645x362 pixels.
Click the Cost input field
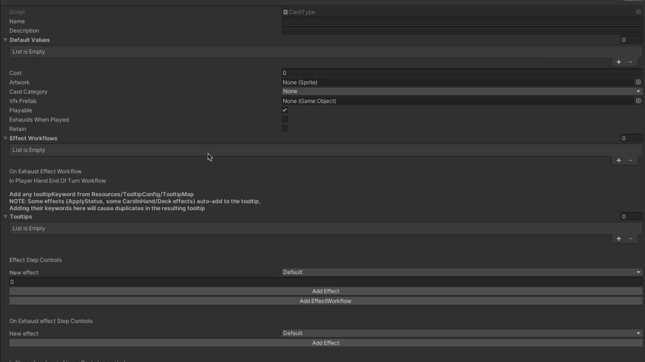coord(462,73)
